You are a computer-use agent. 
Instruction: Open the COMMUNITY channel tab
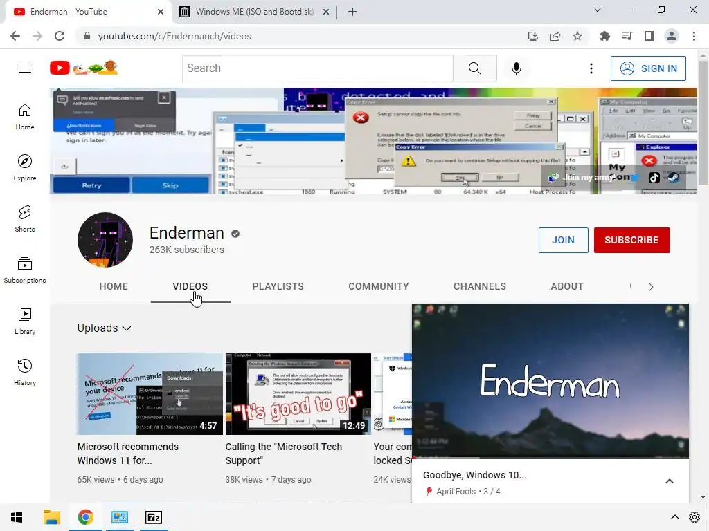[x=379, y=286]
